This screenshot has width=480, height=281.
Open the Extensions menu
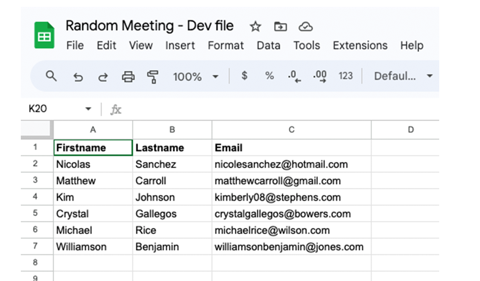click(360, 46)
